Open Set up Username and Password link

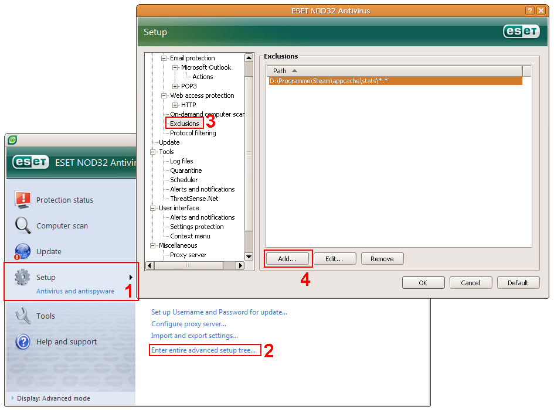(219, 312)
